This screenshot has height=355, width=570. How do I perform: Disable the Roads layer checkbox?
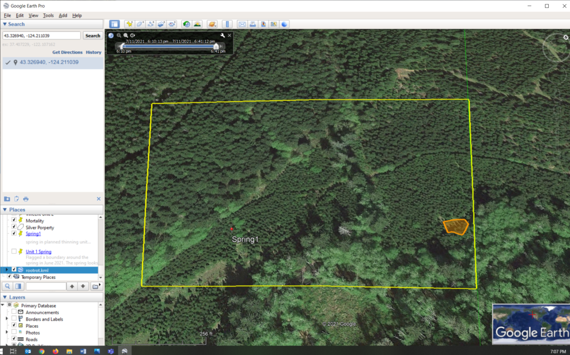[14, 339]
